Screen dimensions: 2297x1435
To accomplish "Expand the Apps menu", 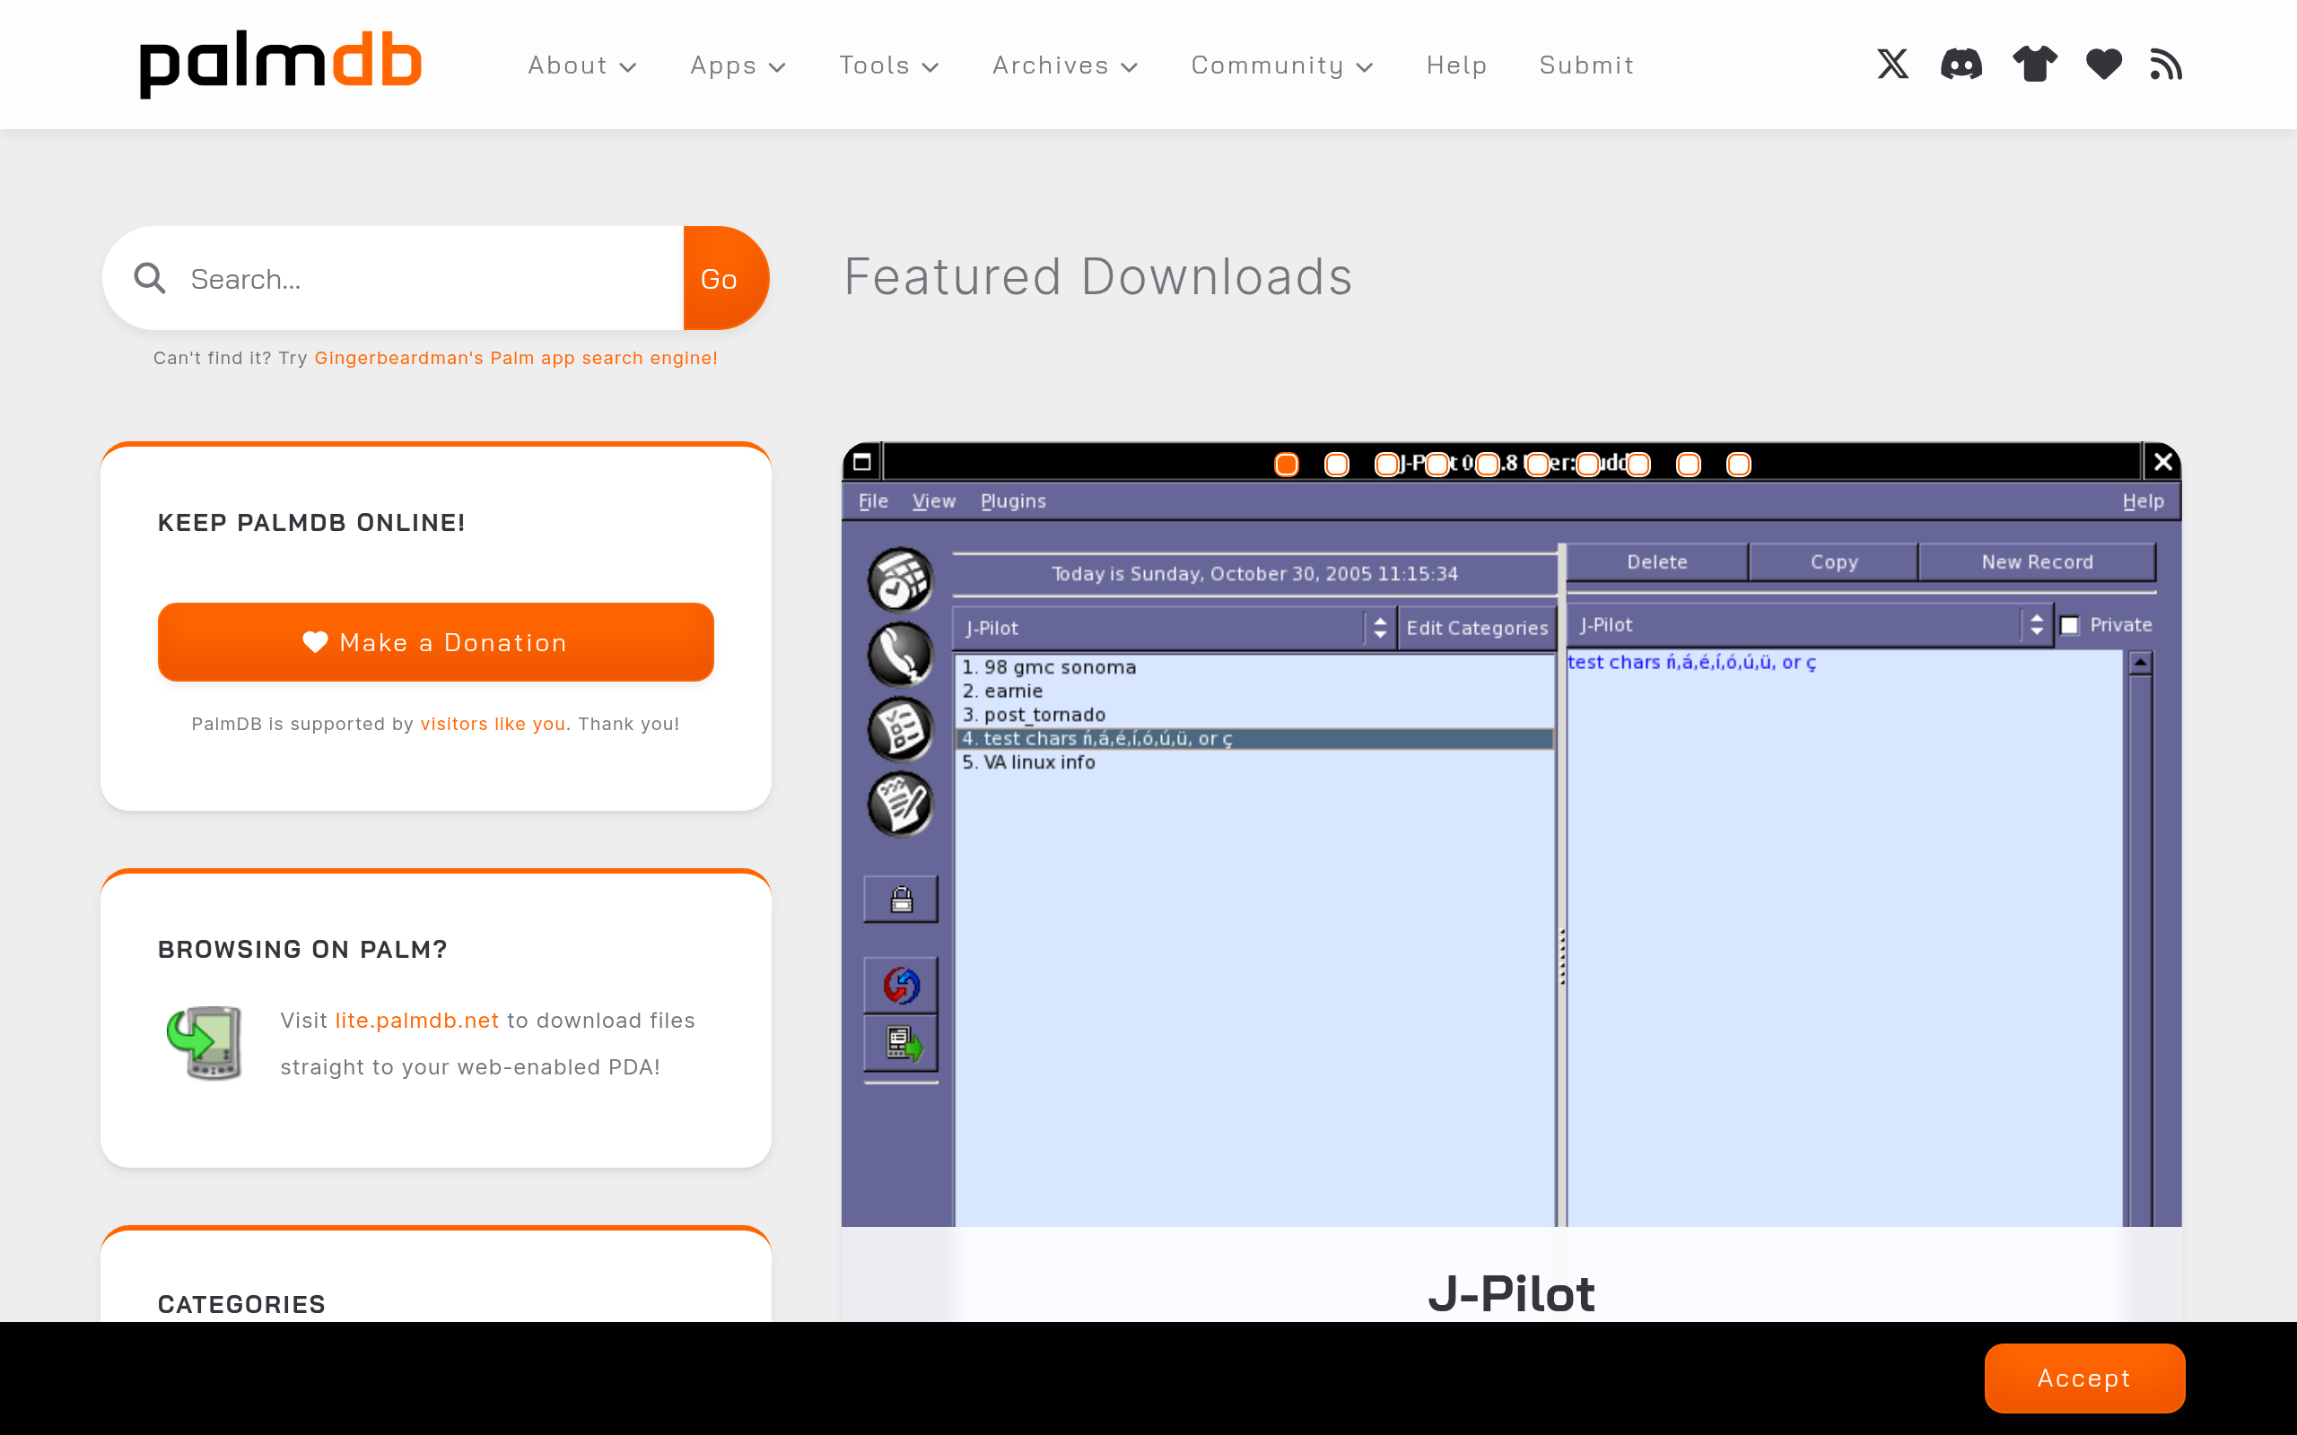I will tap(738, 65).
